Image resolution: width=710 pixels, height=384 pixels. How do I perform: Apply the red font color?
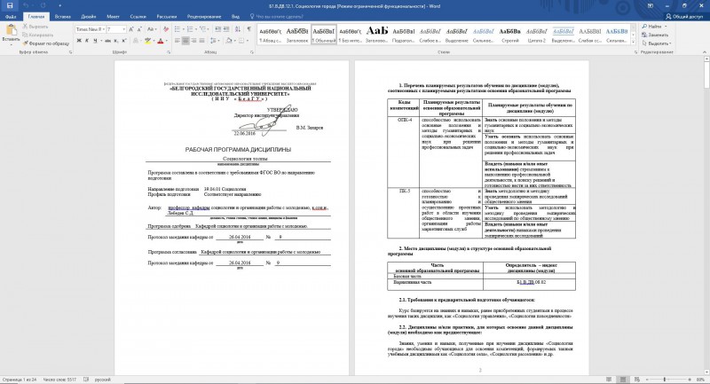tap(160, 41)
